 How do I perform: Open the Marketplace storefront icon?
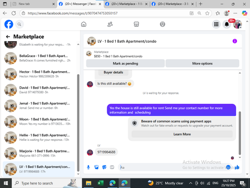pos(136,24)
